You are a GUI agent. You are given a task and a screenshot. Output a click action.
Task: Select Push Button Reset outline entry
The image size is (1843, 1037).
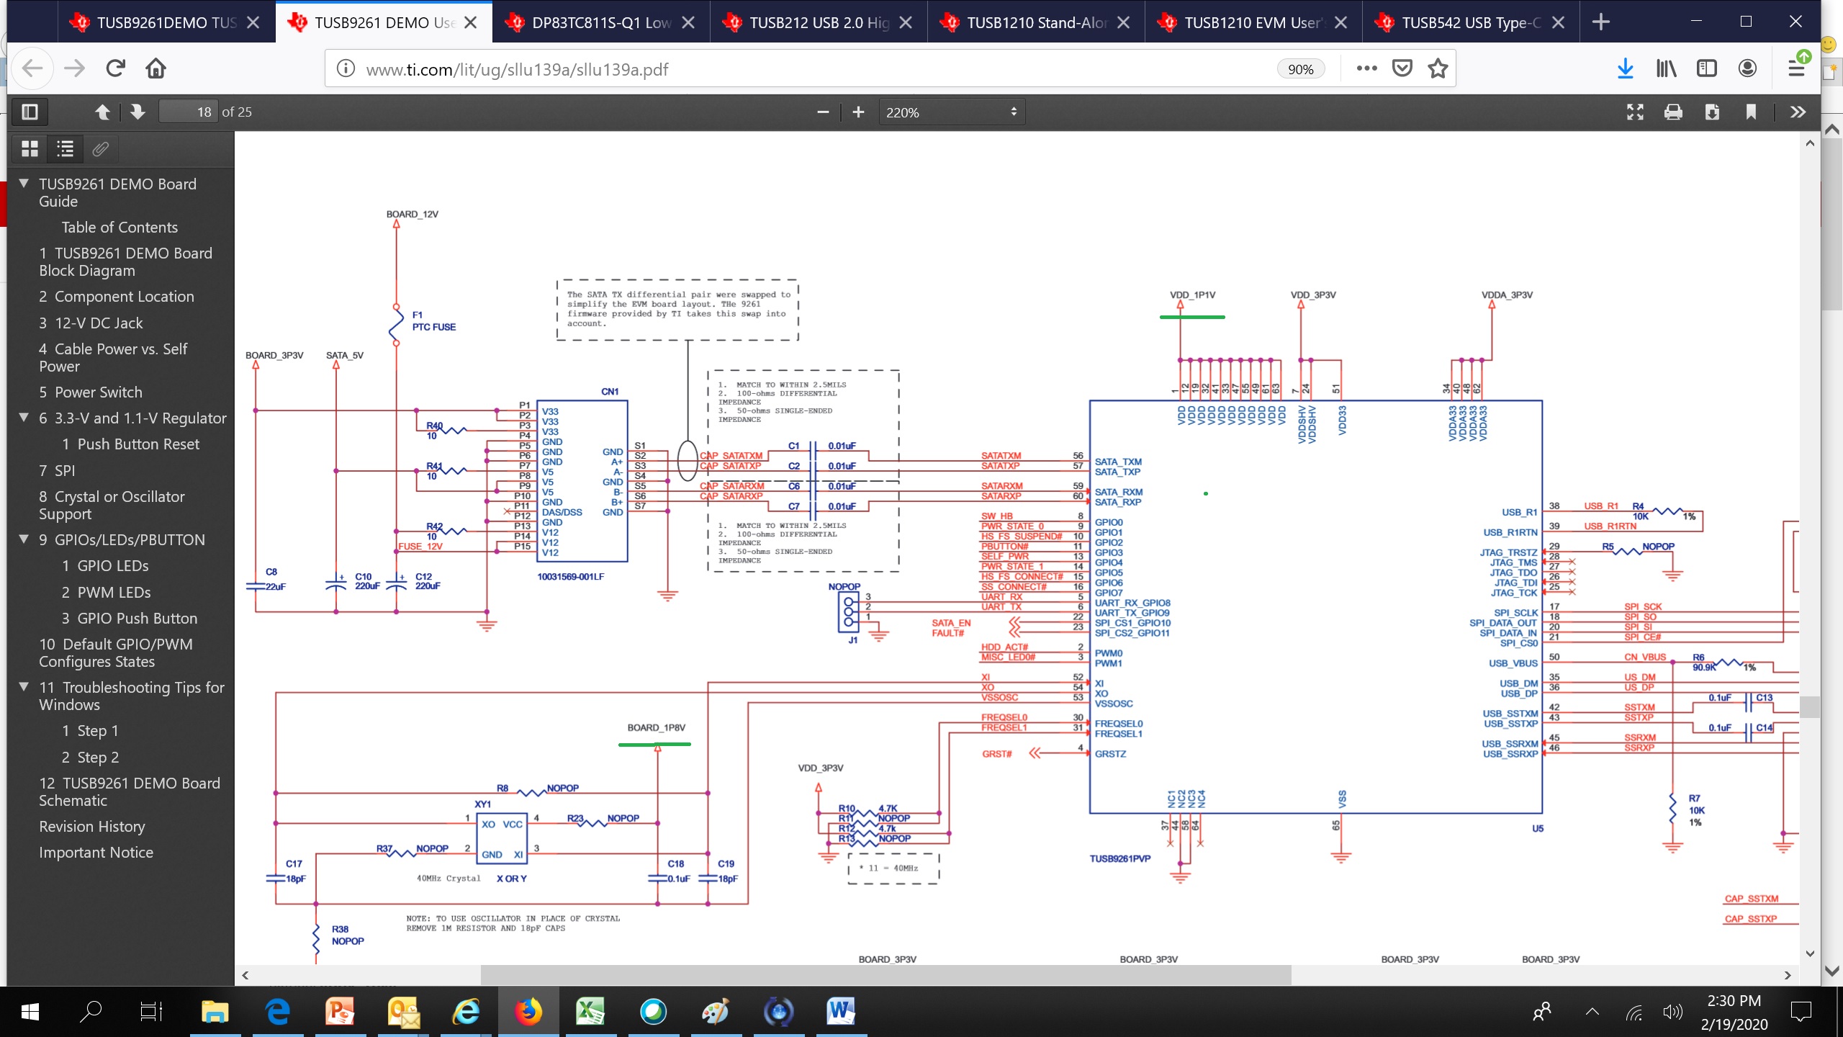coord(130,444)
